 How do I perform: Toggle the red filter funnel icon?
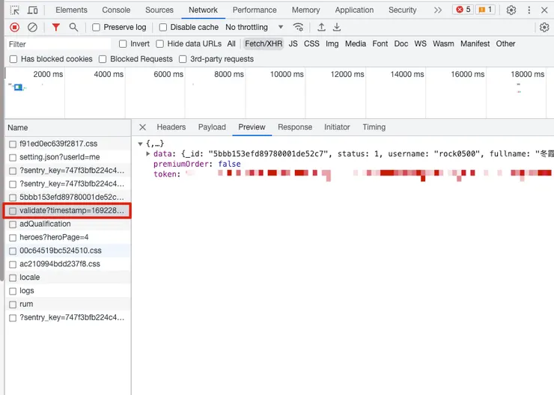[x=55, y=27]
